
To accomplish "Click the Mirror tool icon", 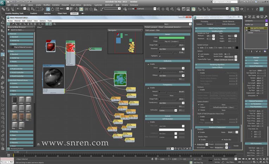I will coord(87,9).
